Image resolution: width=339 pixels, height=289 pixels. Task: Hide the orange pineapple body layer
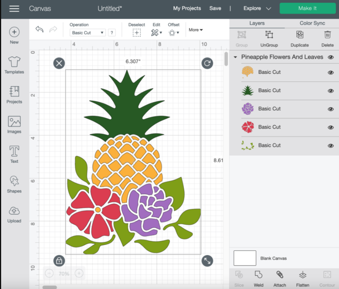point(331,72)
